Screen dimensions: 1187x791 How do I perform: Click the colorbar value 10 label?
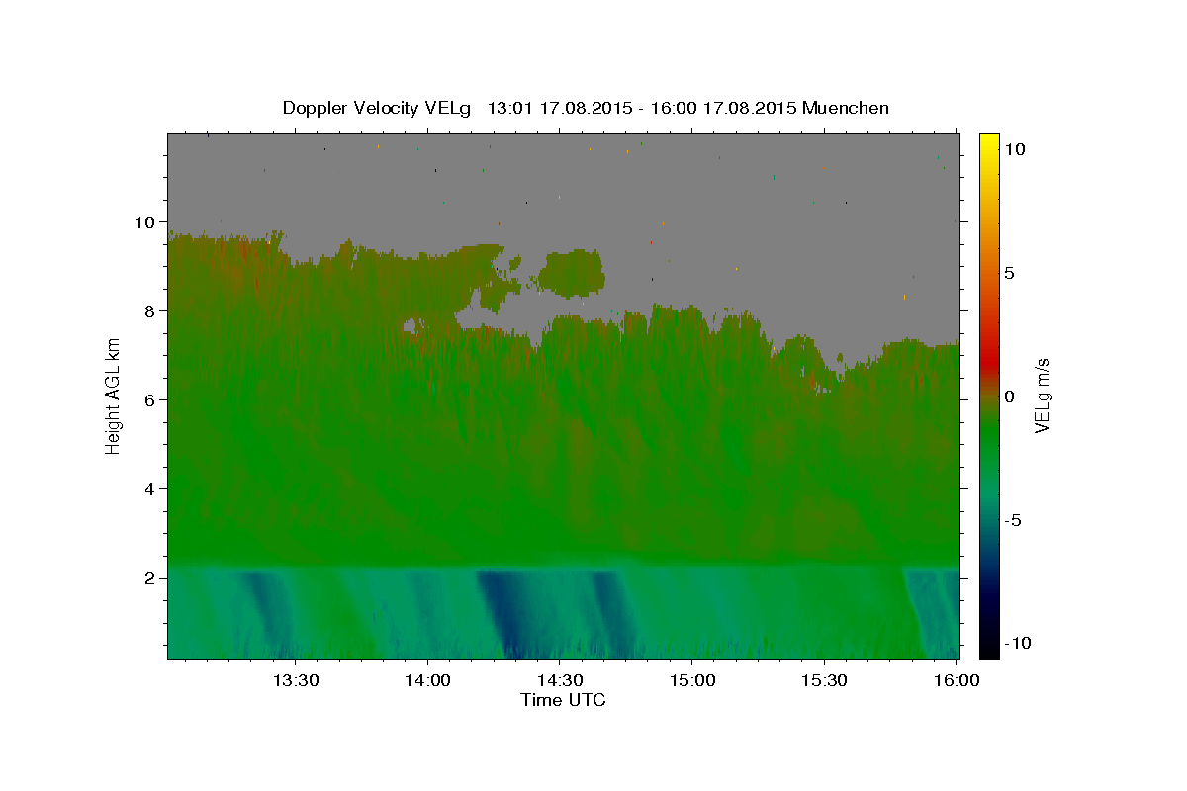pos(1014,149)
